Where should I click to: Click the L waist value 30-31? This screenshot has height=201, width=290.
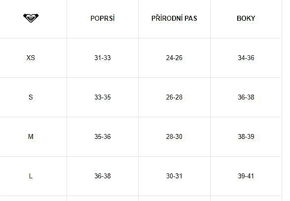174,176
